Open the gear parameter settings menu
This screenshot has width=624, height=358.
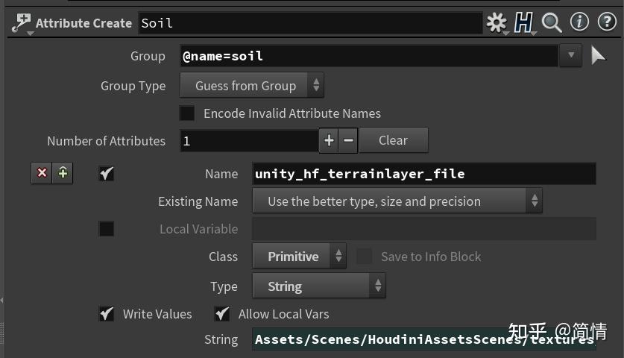496,23
